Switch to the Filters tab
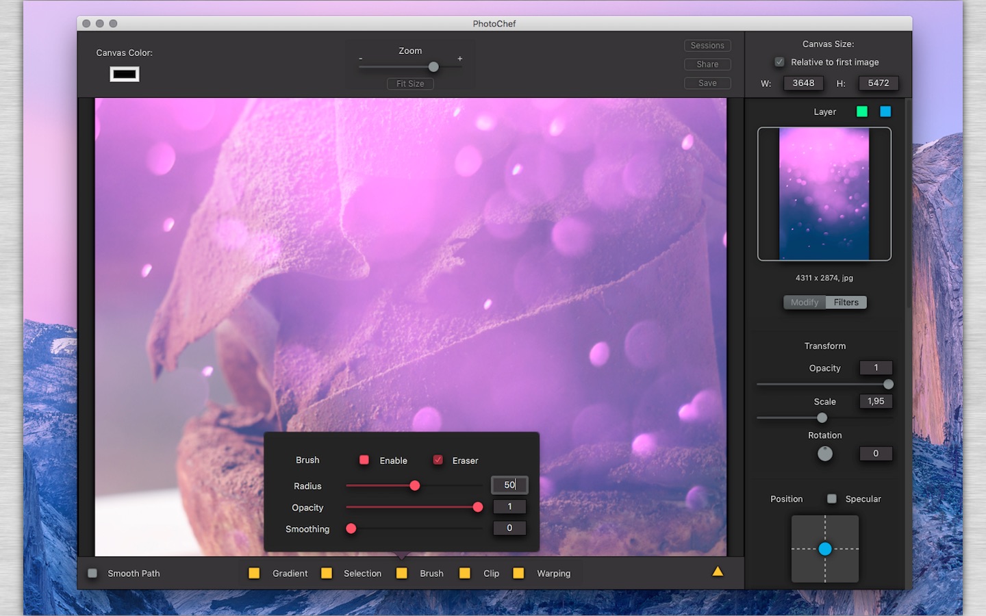Screen dimensions: 986x616 (846, 303)
